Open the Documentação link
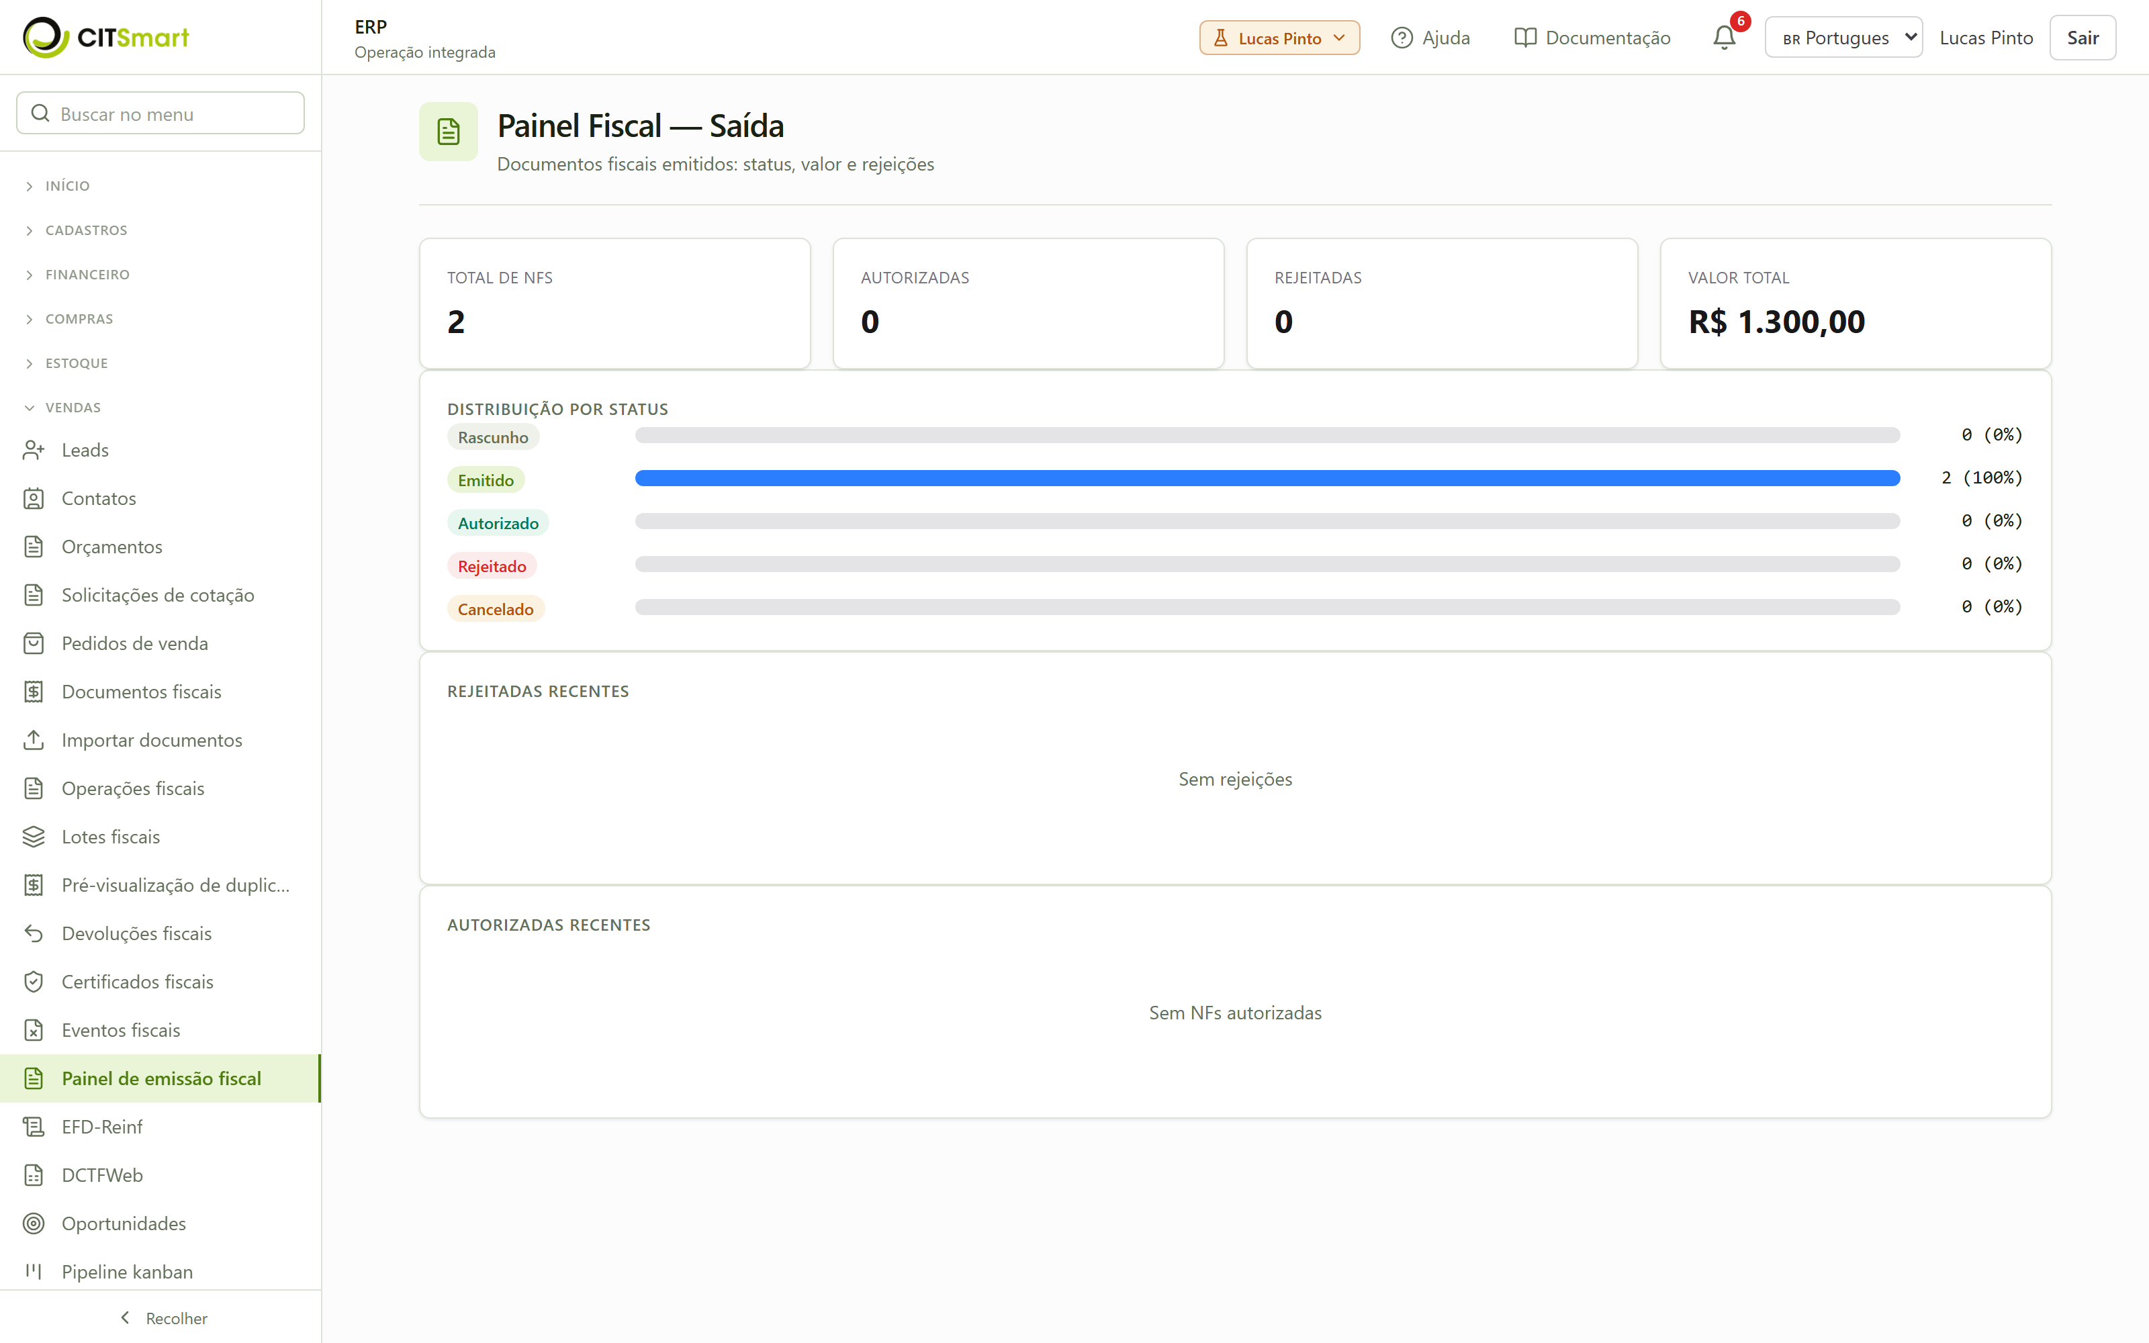Viewport: 2149px width, 1343px height. pyautogui.click(x=1592, y=38)
